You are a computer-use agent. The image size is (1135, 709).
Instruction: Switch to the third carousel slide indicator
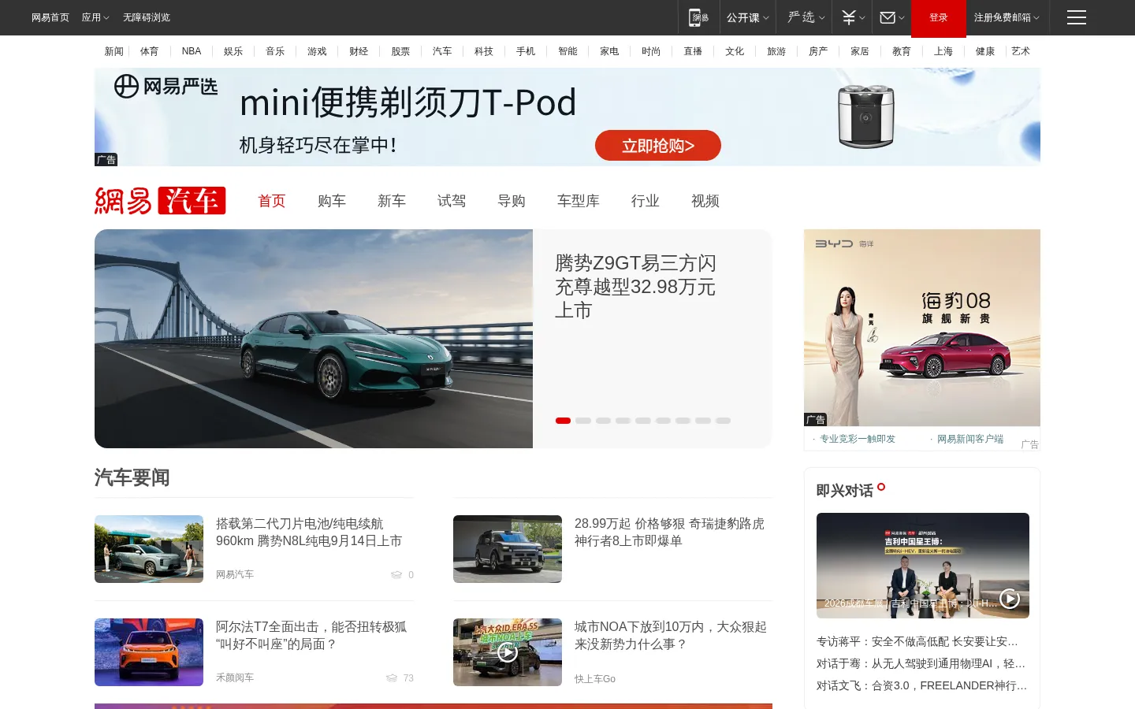tap(603, 421)
